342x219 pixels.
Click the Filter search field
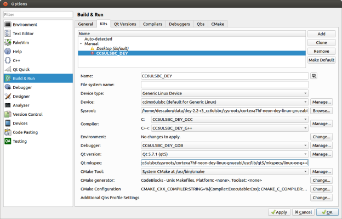coord(38,15)
